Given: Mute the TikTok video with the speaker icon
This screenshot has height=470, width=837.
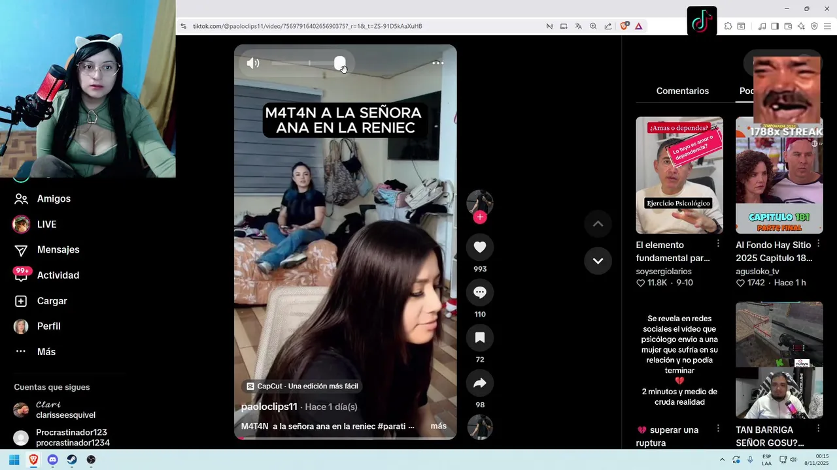Looking at the screenshot, I should [x=253, y=63].
